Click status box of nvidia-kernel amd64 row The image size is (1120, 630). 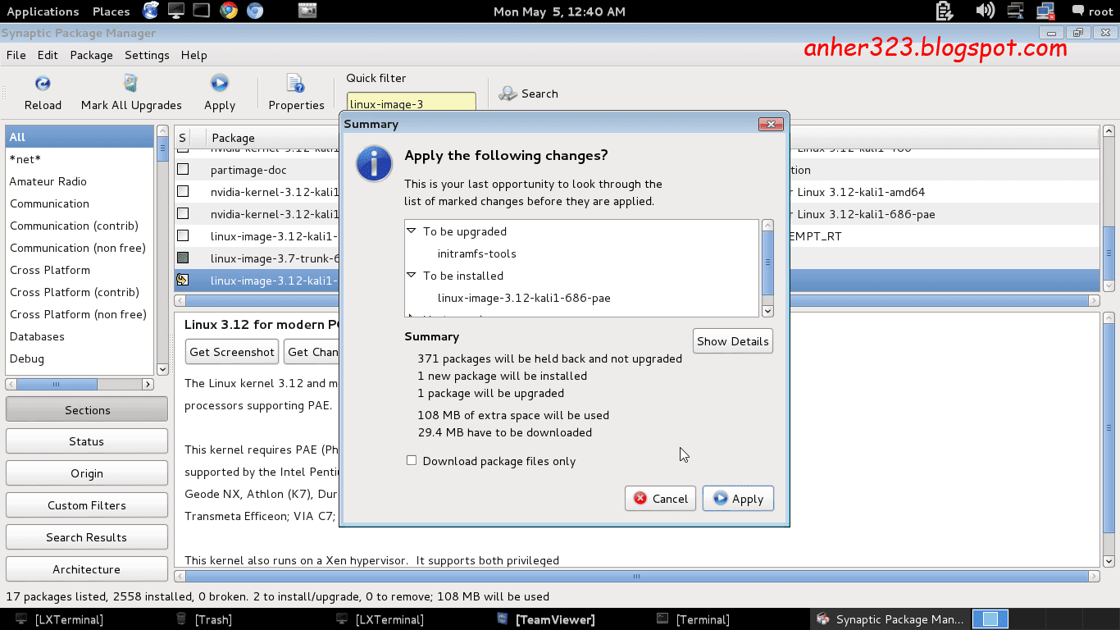183,192
